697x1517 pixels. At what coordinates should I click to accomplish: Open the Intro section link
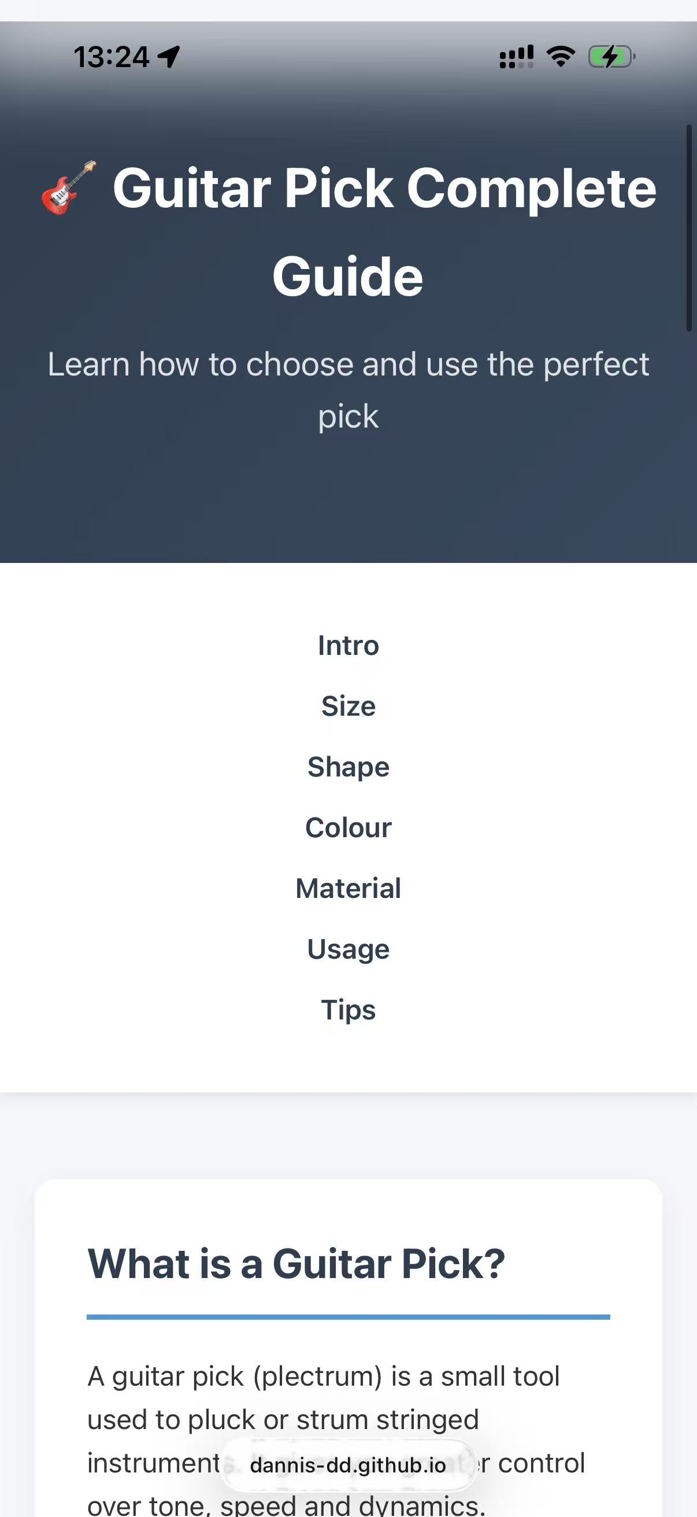tap(348, 645)
